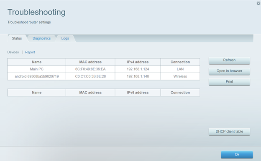Click IP address 192.168.1.140
This screenshot has height=161, width=261.
pyautogui.click(x=138, y=76)
